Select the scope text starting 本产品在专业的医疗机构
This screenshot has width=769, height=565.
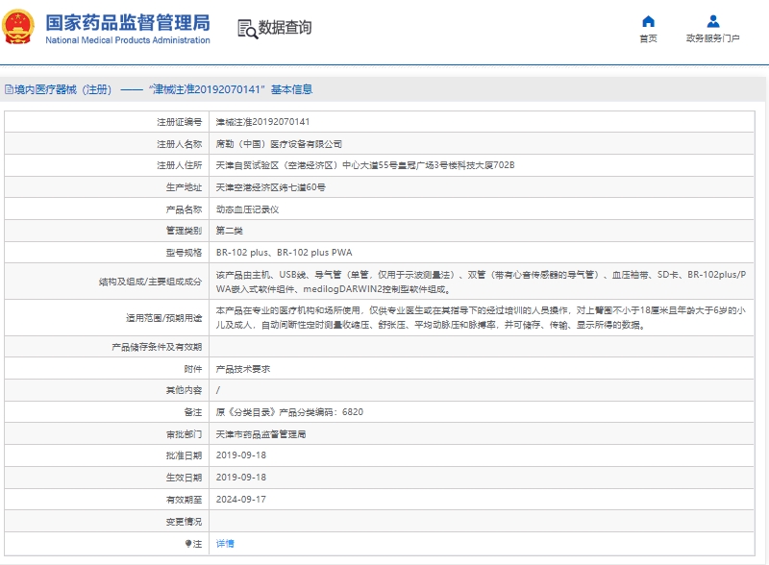(x=481, y=318)
